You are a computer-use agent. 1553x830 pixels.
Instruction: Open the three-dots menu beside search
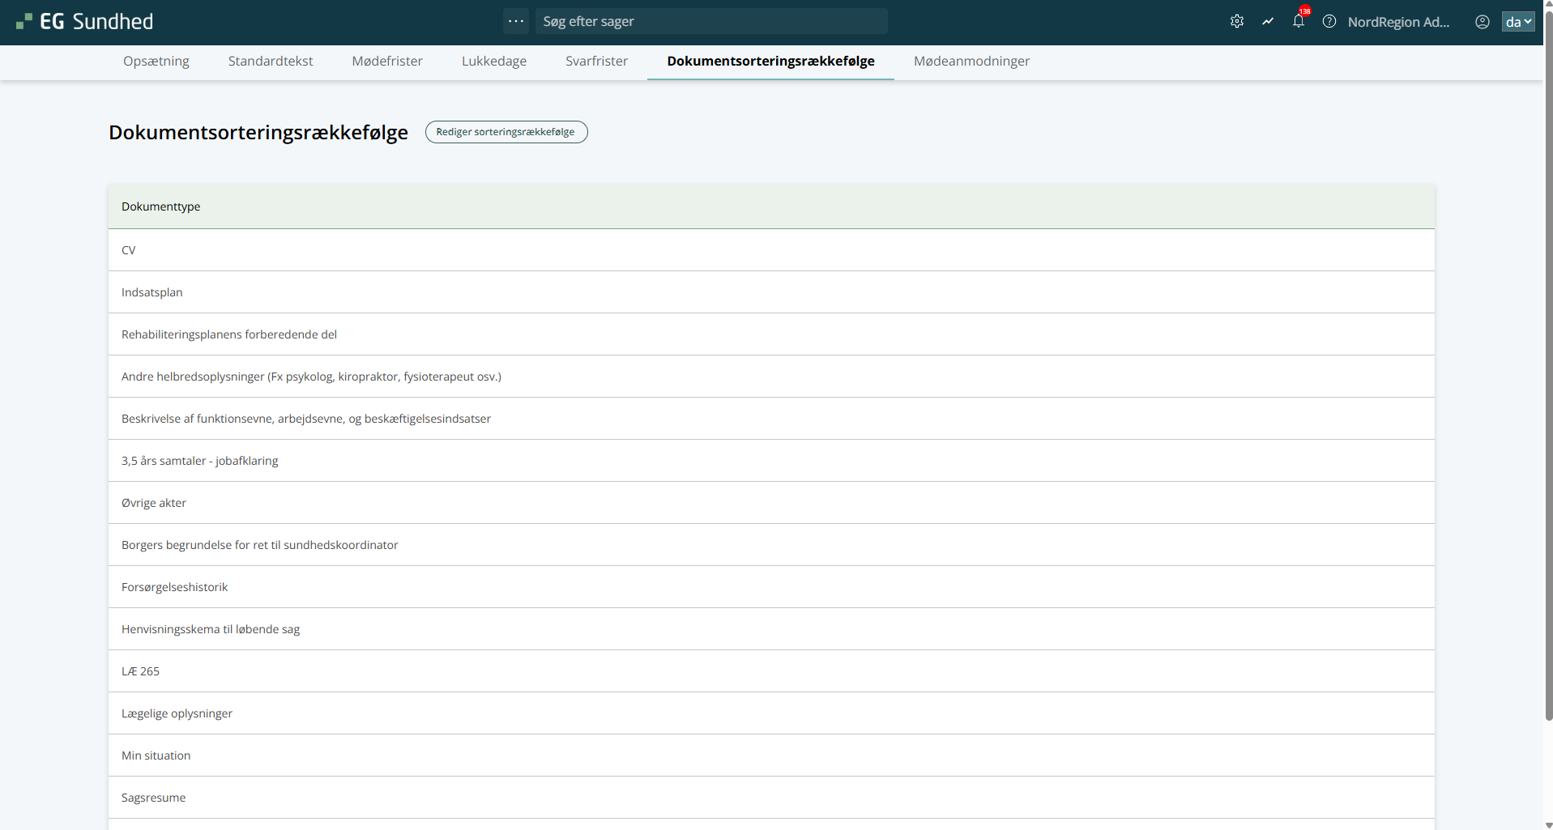click(x=516, y=21)
